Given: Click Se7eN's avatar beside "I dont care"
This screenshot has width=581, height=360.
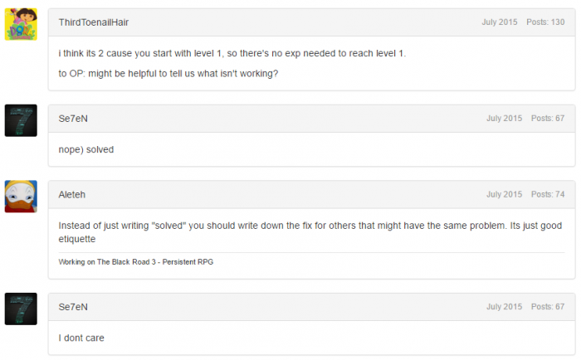Looking at the screenshot, I should pyautogui.click(x=21, y=309).
